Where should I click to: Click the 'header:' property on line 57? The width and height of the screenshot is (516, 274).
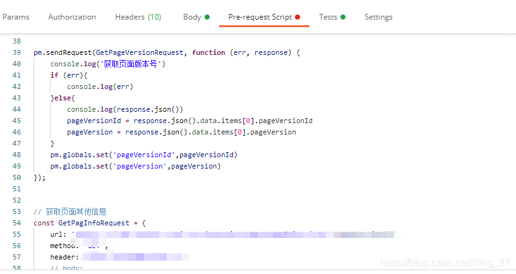click(x=64, y=257)
